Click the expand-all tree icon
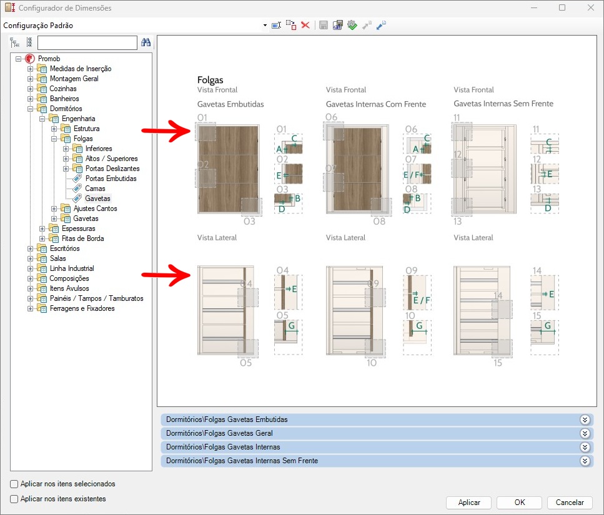Viewport: 604px width, 515px height. (15, 42)
